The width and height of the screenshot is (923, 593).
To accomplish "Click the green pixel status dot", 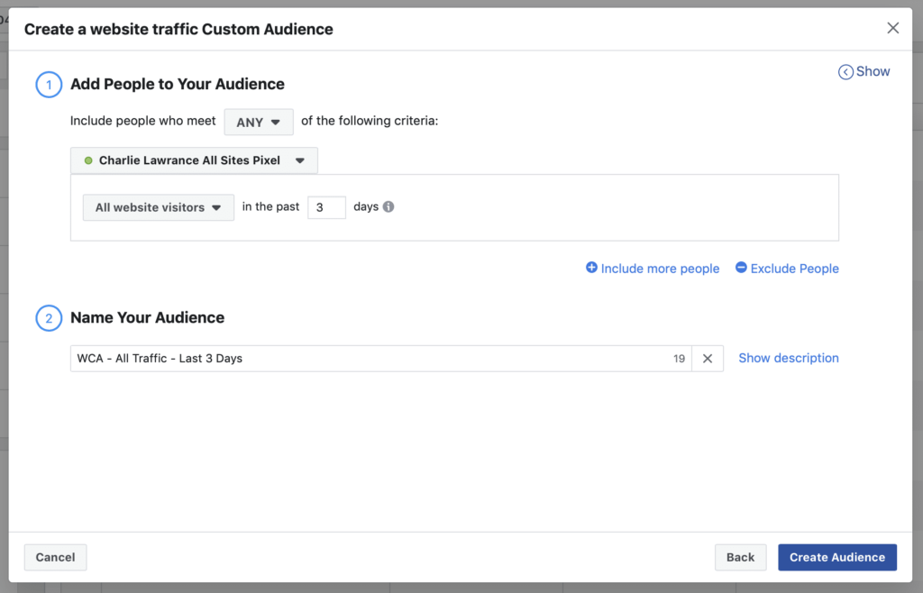I will [x=88, y=160].
